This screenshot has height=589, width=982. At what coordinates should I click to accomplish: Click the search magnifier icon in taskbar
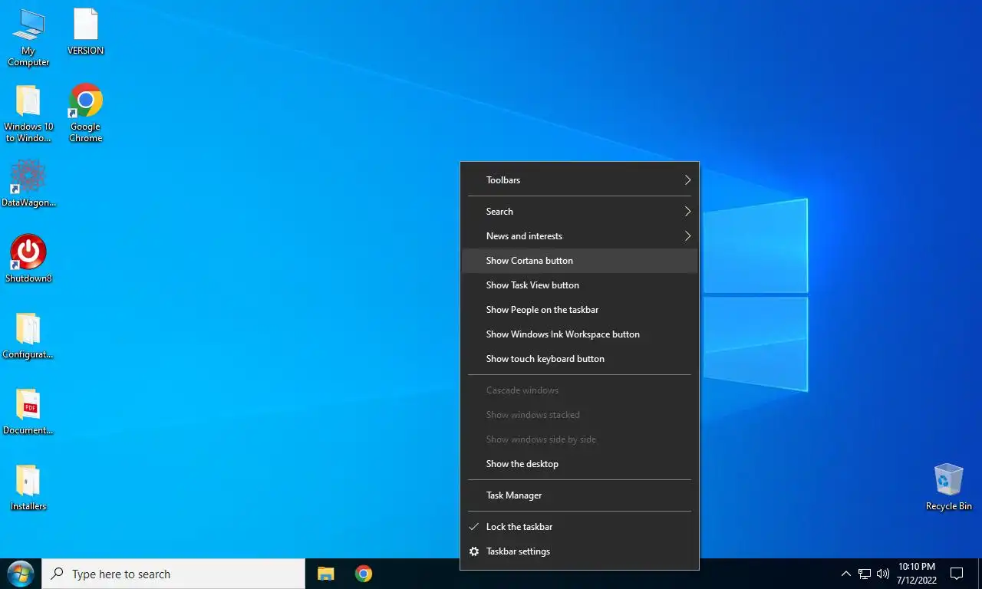click(58, 574)
